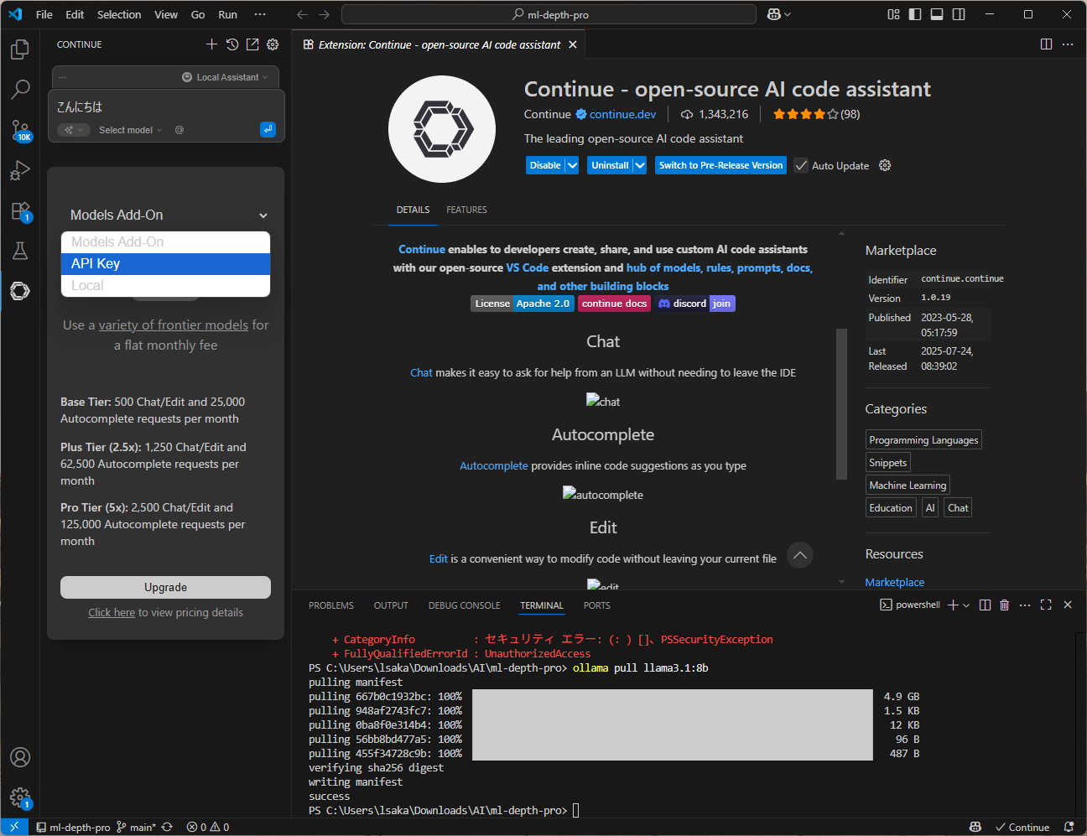Close the Continue extension editor tab
This screenshot has width=1087, height=836.
[573, 44]
